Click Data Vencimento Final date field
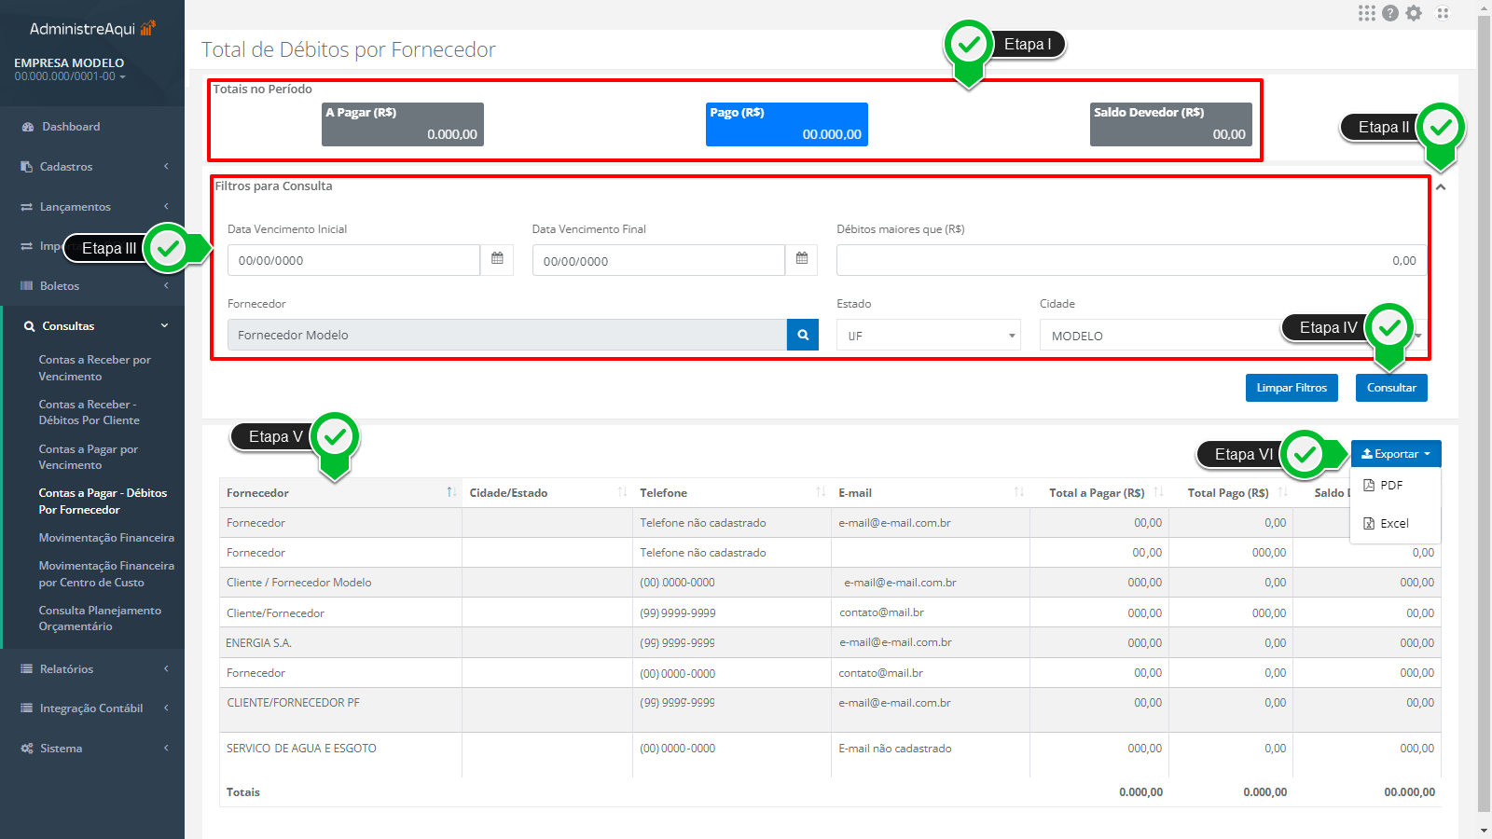1492x839 pixels. pos(659,260)
